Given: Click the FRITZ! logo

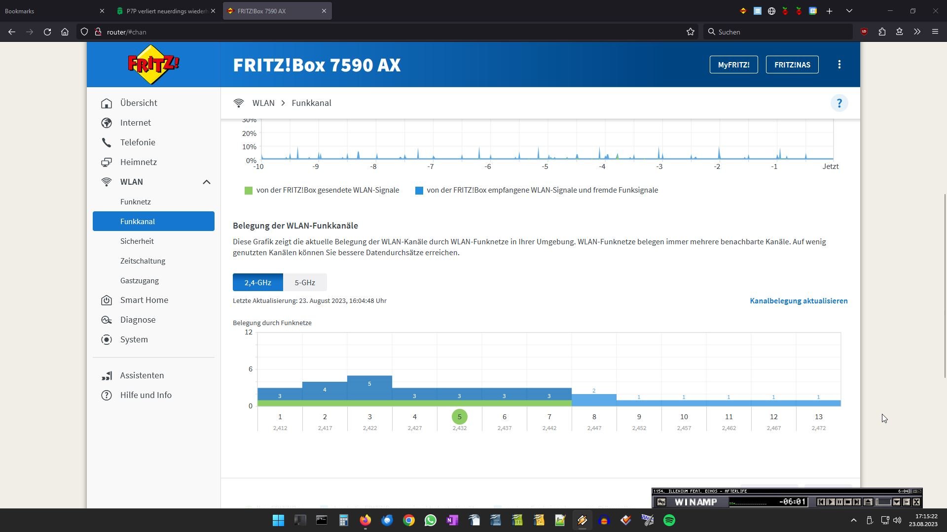Looking at the screenshot, I should click(x=153, y=65).
